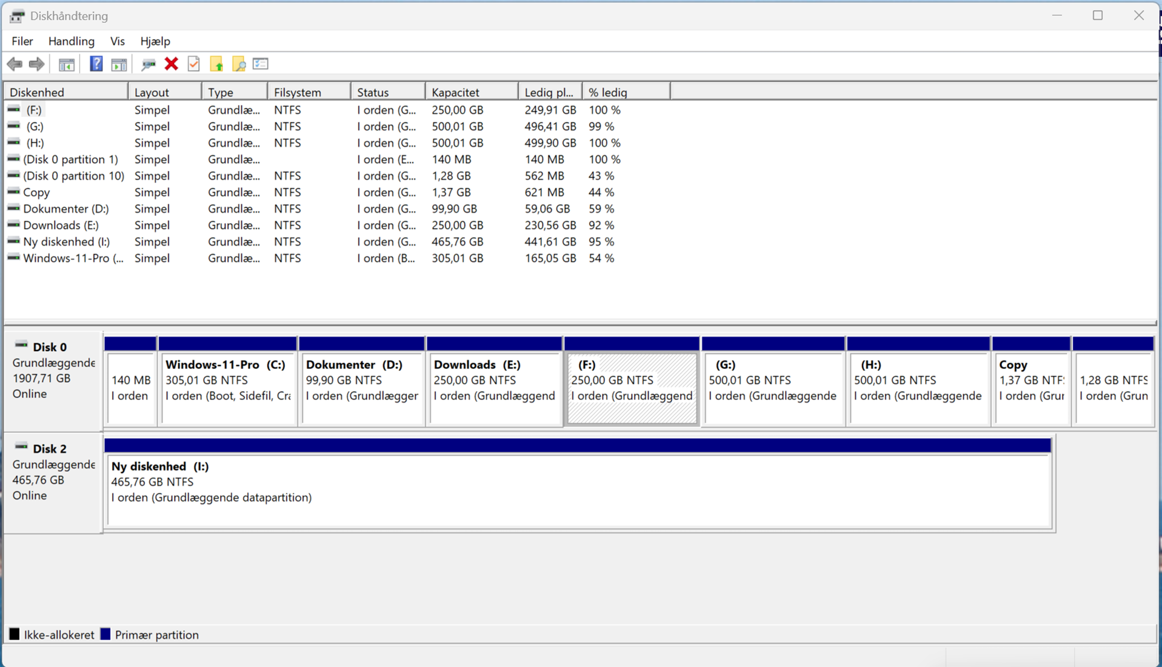Select the "(H:)" volume name in the list

pyautogui.click(x=35, y=142)
